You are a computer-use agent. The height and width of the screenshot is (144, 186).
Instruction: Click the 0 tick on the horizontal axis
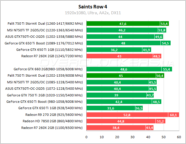click(86, 137)
